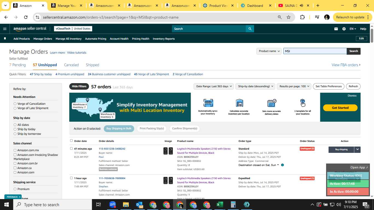This screenshot has width=374, height=210.
Task: Open Chrome tab search dropdown arrow
Action: pos(5,5)
